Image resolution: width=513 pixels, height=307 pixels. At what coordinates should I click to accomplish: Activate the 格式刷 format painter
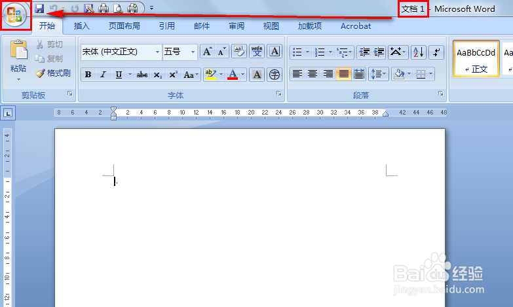point(53,73)
